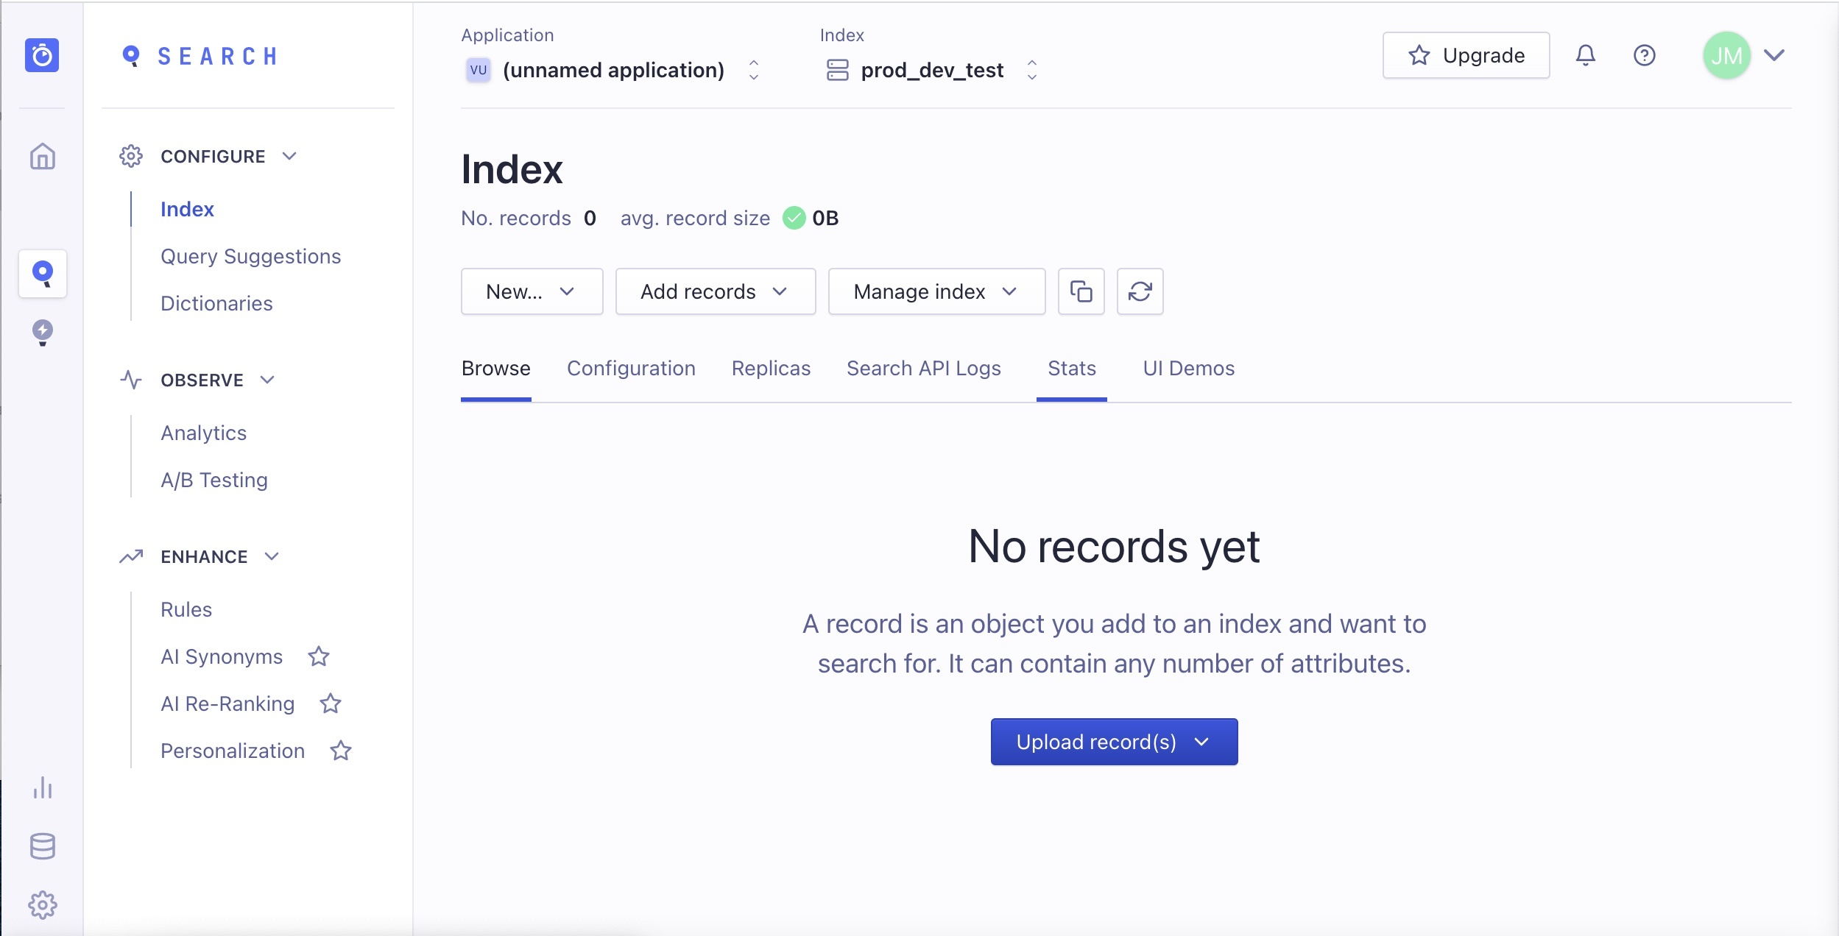This screenshot has height=936, width=1839.
Task: Open the JM account avatar menu
Action: point(1726,55)
